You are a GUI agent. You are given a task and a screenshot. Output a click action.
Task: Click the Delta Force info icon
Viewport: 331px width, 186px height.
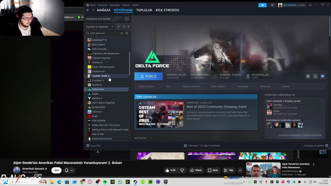click(x=315, y=76)
